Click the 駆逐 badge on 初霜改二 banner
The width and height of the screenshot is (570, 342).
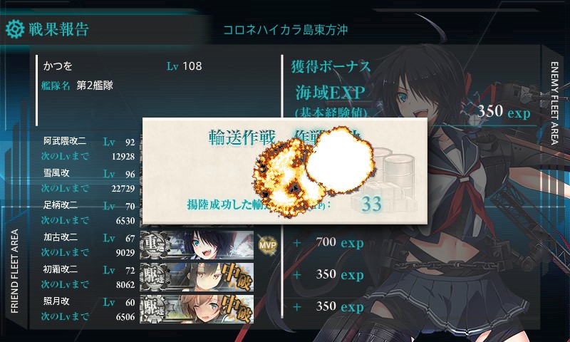pyautogui.click(x=155, y=277)
